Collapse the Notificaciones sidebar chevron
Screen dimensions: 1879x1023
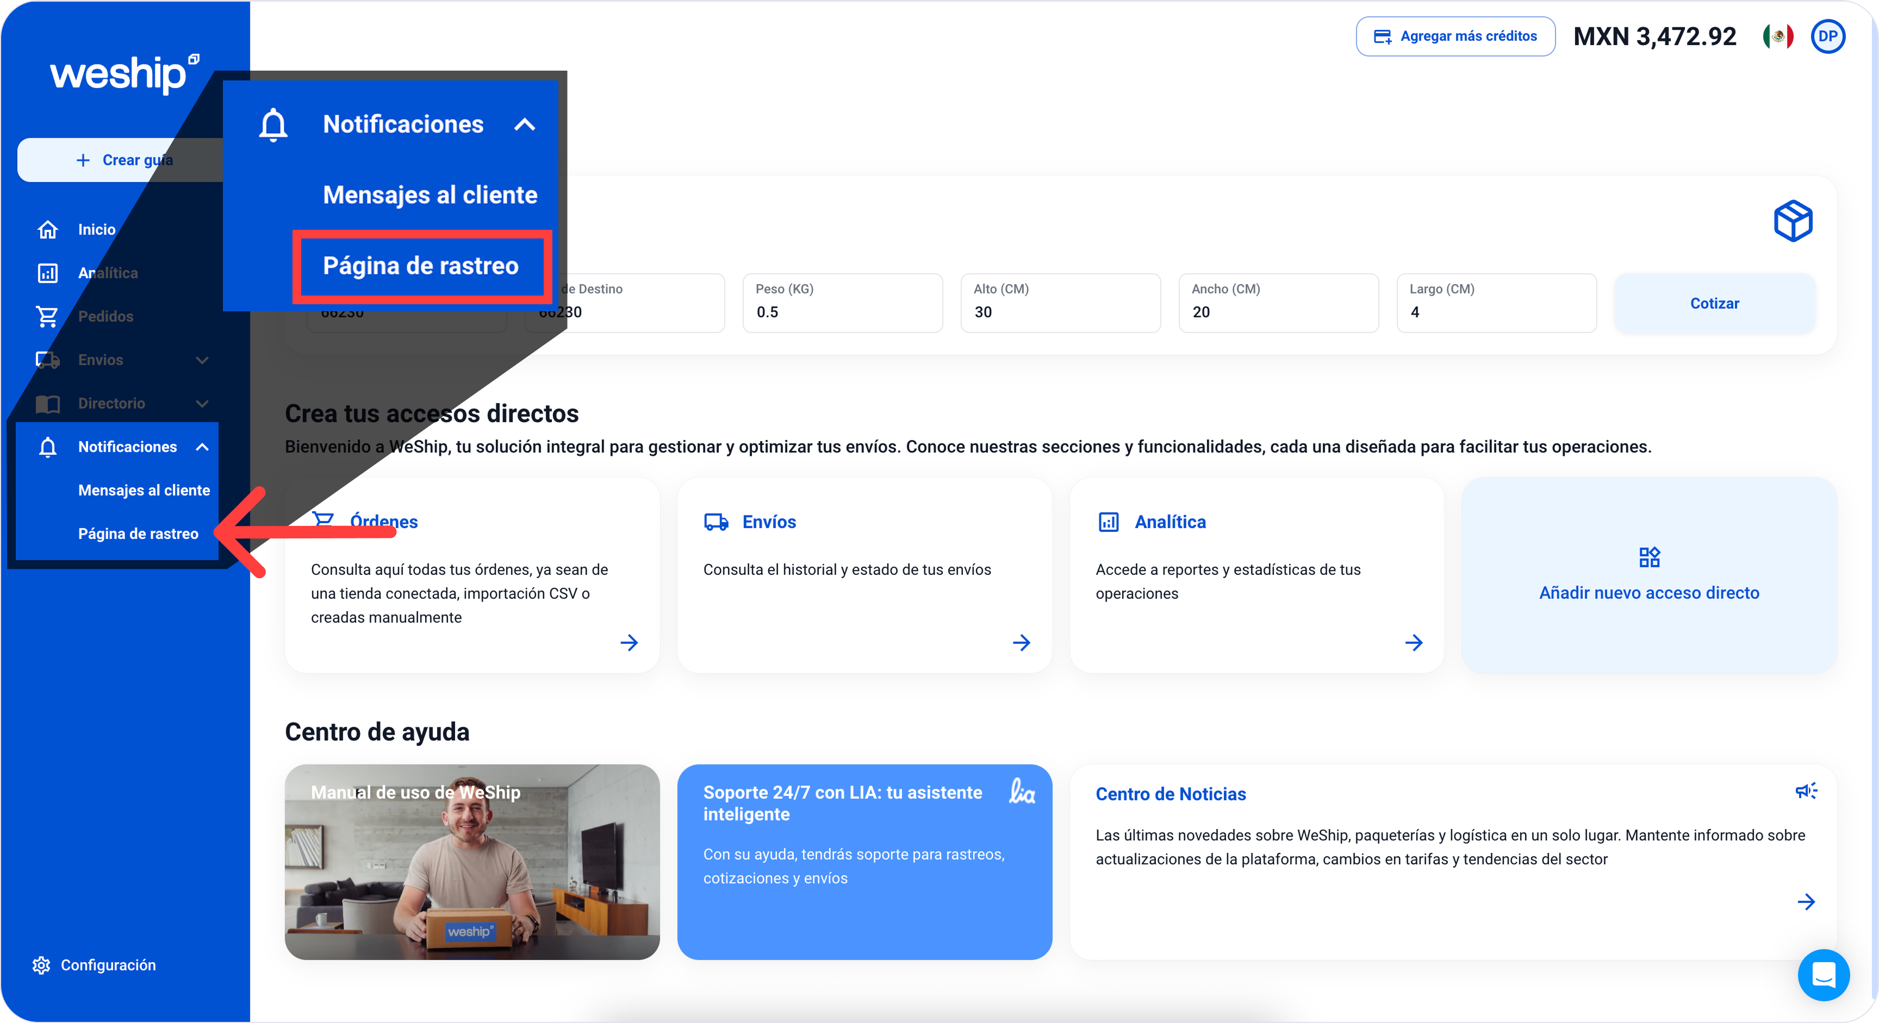(x=202, y=447)
